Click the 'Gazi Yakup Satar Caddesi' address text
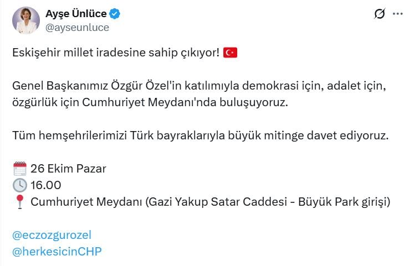414x266 pixels. [x=221, y=202]
